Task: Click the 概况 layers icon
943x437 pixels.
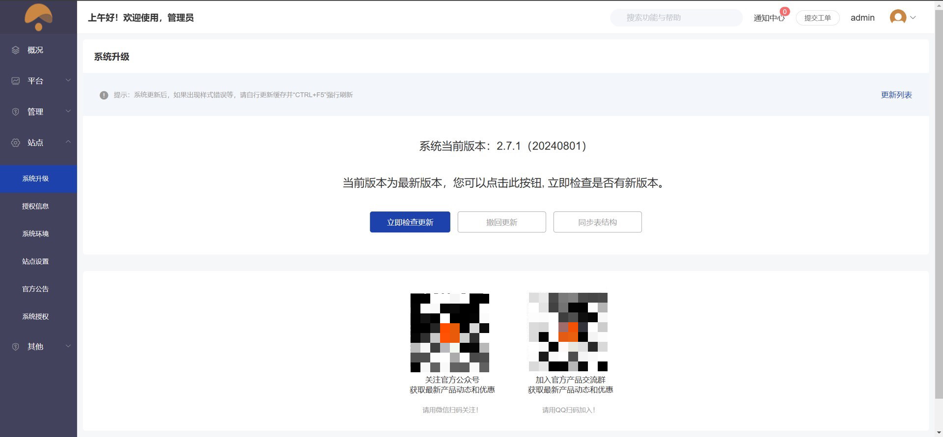Action: tap(16, 50)
